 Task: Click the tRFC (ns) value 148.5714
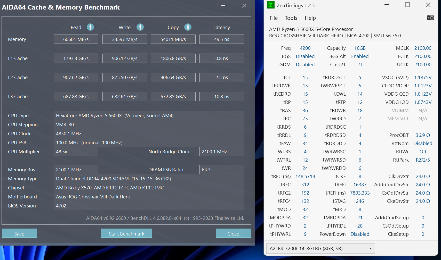click(x=305, y=177)
